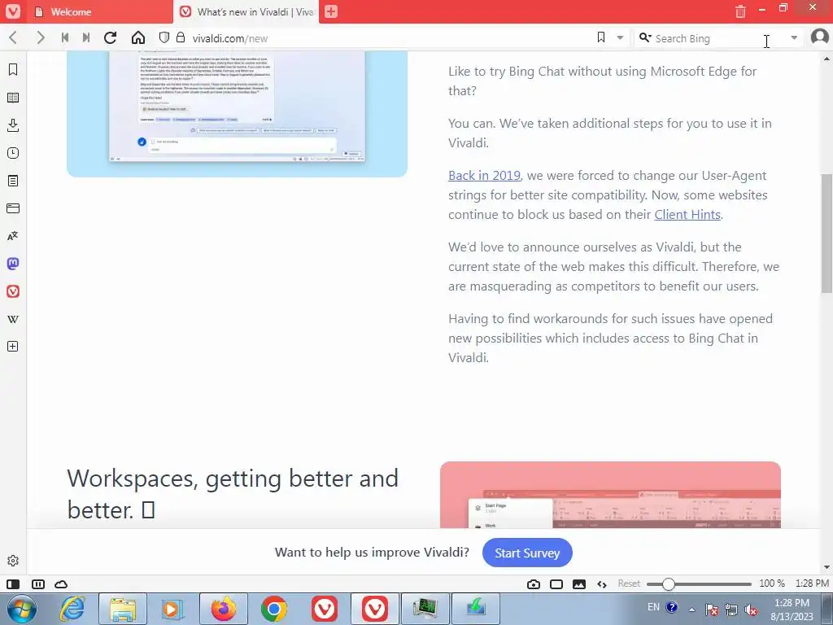Start the Vivaldi survey
This screenshot has width=833, height=625.
[x=527, y=553]
